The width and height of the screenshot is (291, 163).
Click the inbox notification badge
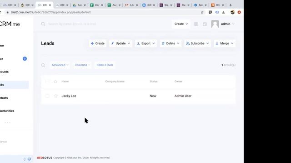(25, 59)
